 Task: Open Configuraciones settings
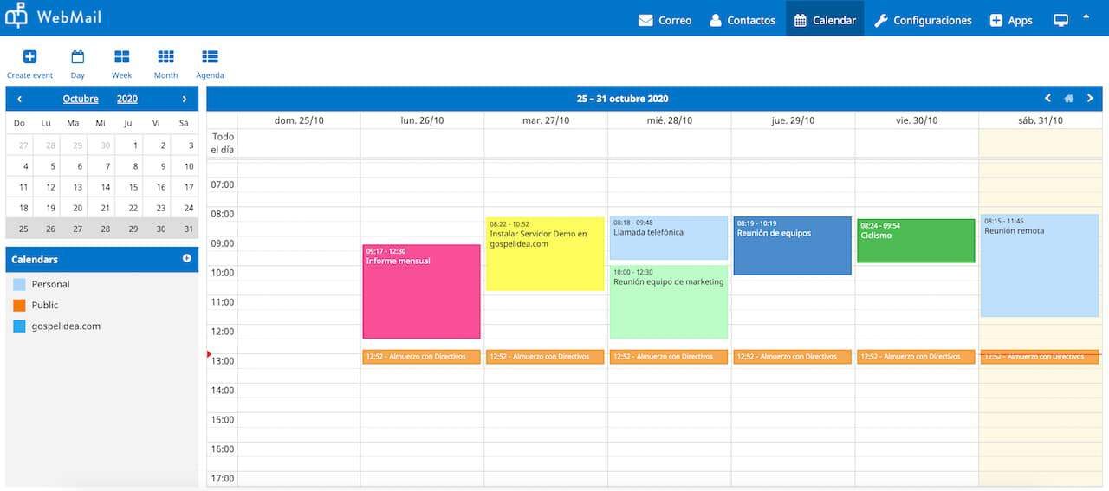923,20
